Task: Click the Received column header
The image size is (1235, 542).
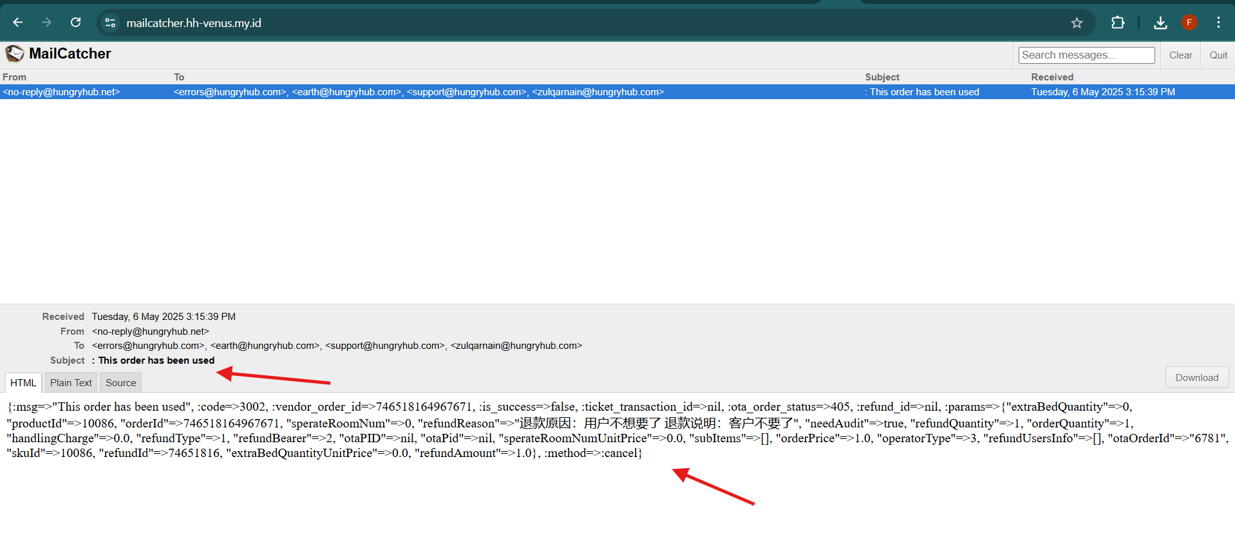Action: 1052,77
